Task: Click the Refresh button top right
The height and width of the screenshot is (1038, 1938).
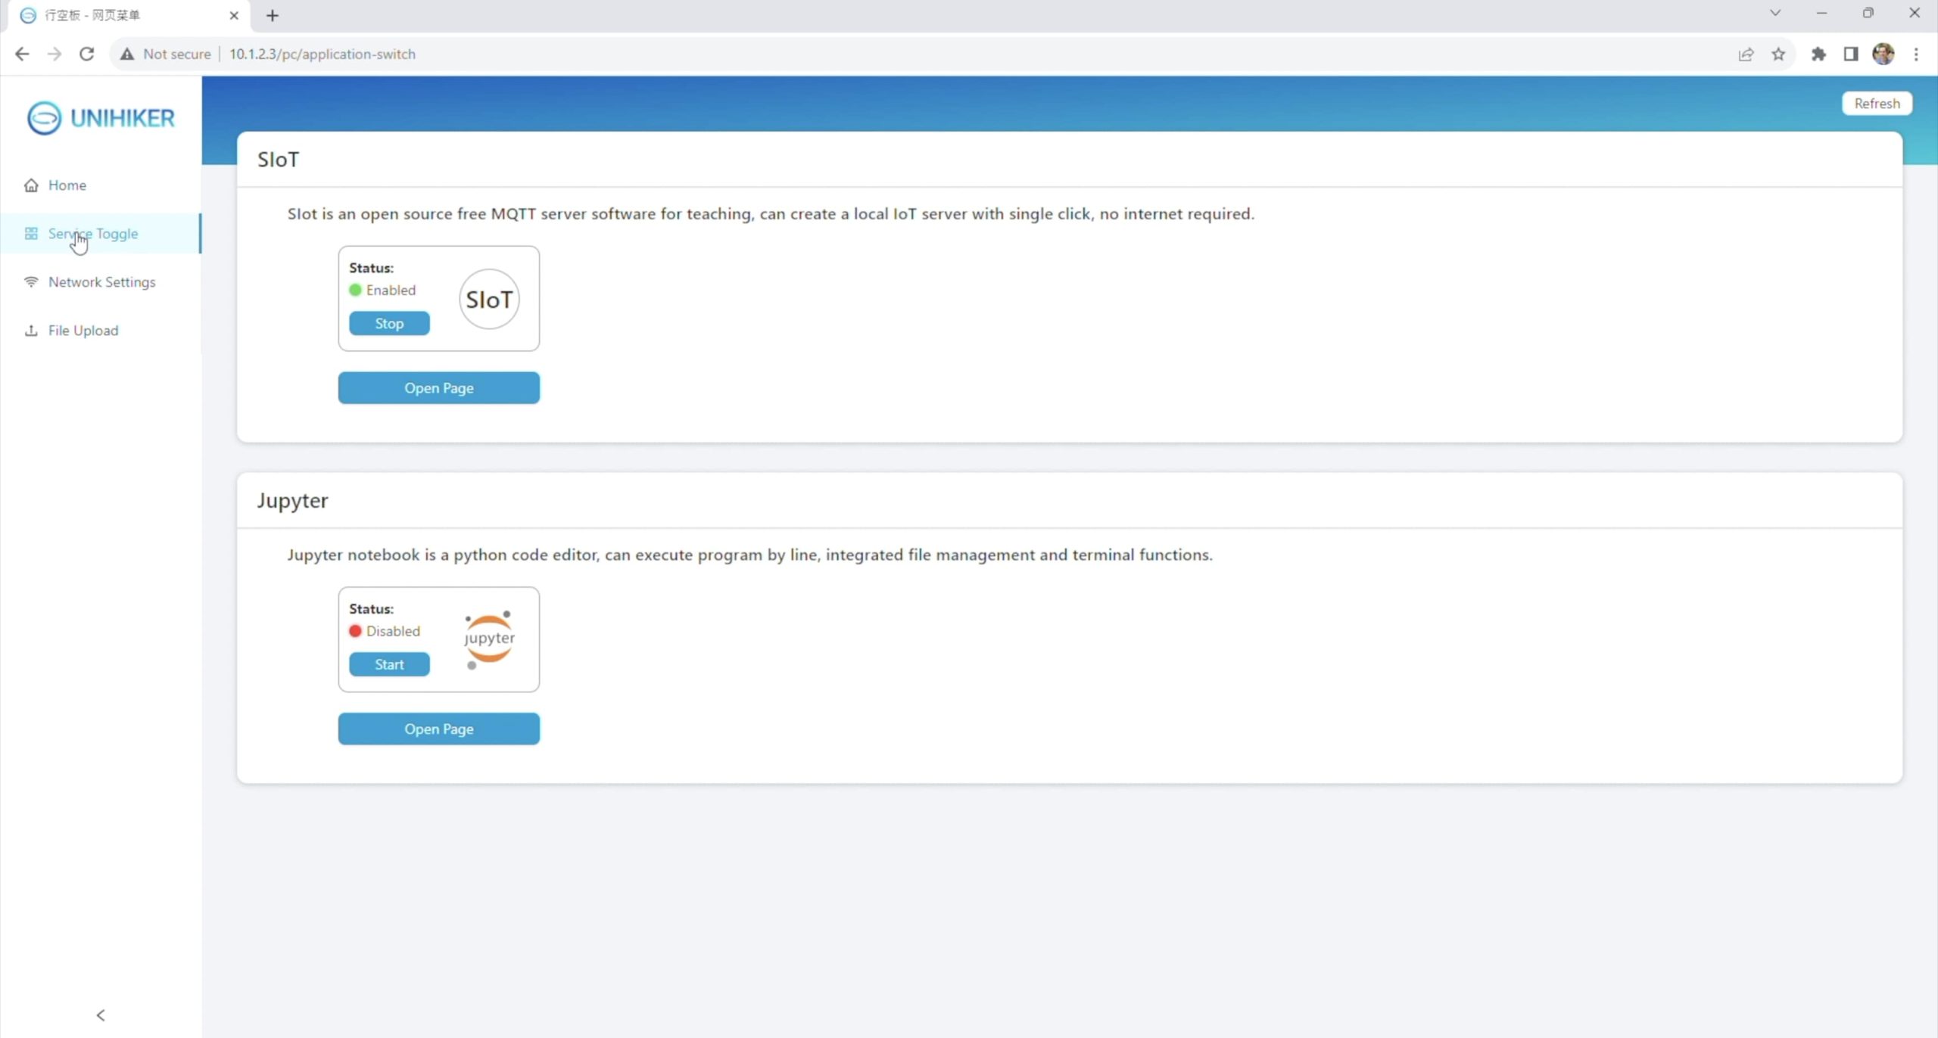Action: click(x=1877, y=104)
